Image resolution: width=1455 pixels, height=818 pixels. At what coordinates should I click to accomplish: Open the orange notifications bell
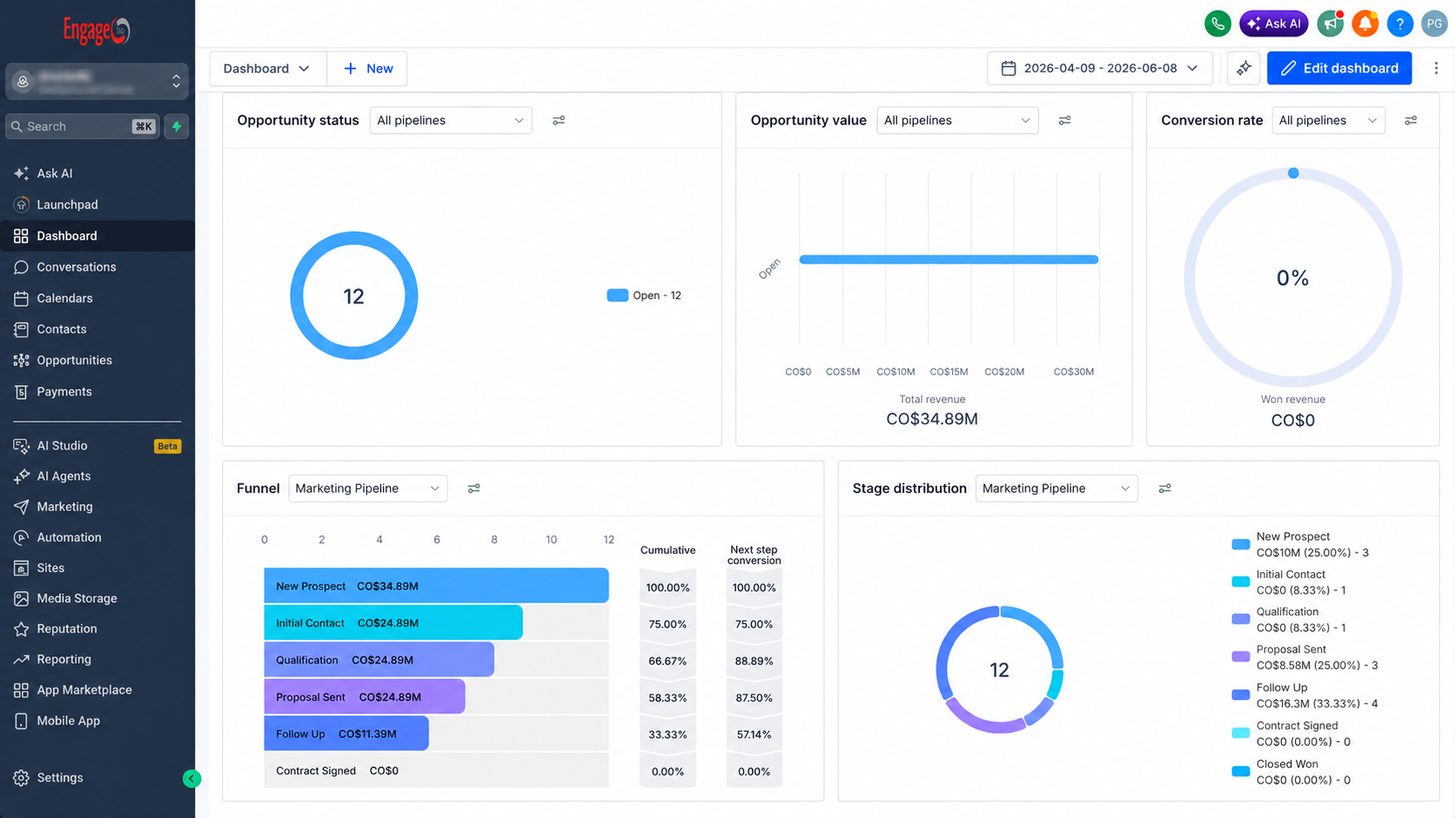click(x=1364, y=23)
